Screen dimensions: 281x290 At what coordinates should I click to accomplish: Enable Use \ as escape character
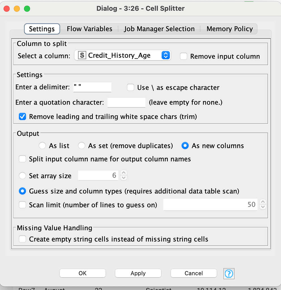(130, 87)
